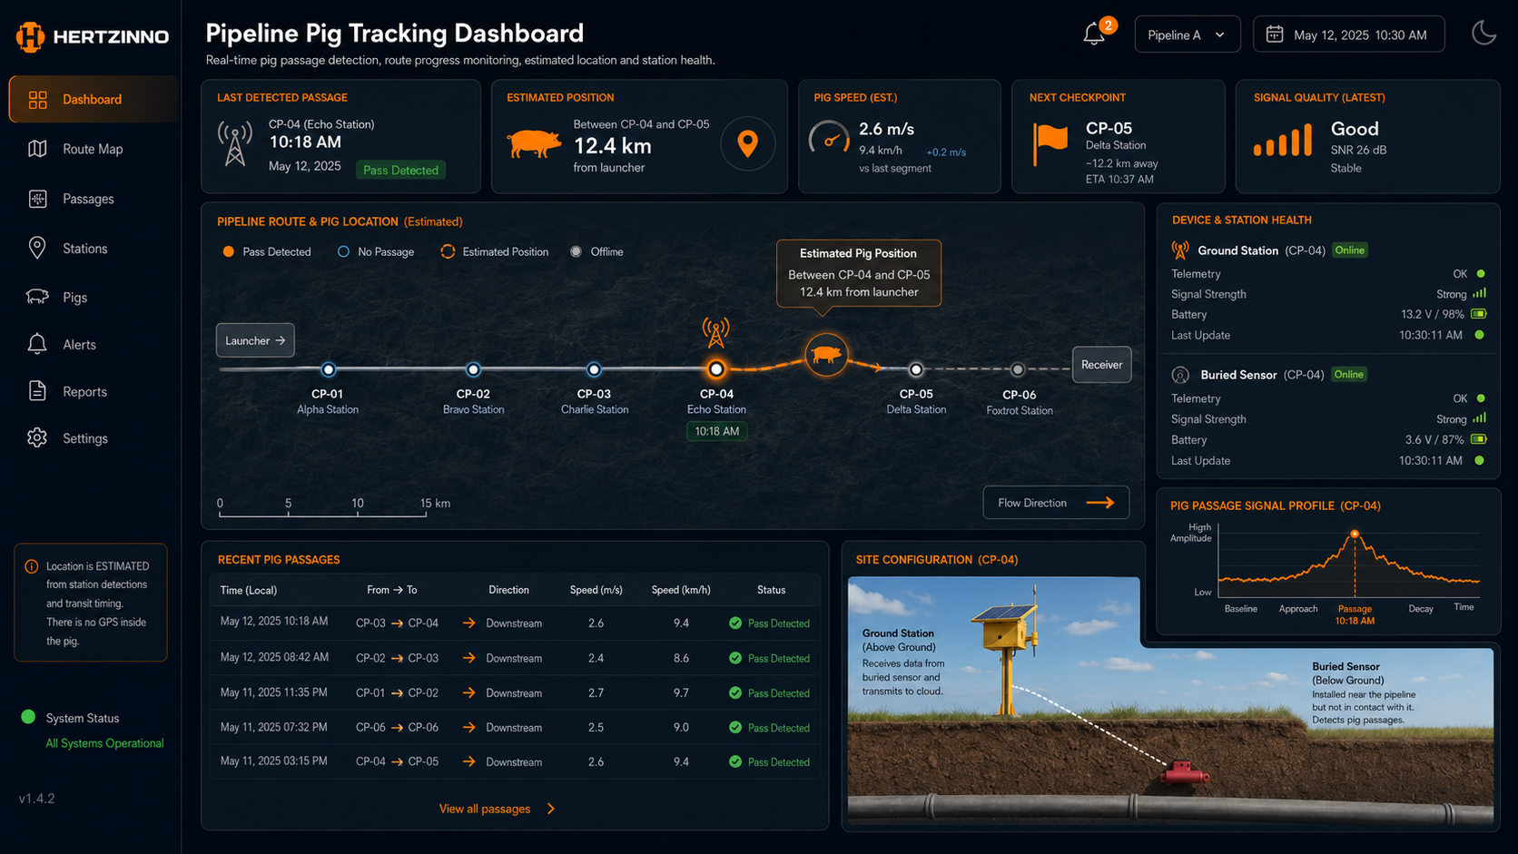Click Ground Station battery icon 13.2 V

tap(1479, 314)
